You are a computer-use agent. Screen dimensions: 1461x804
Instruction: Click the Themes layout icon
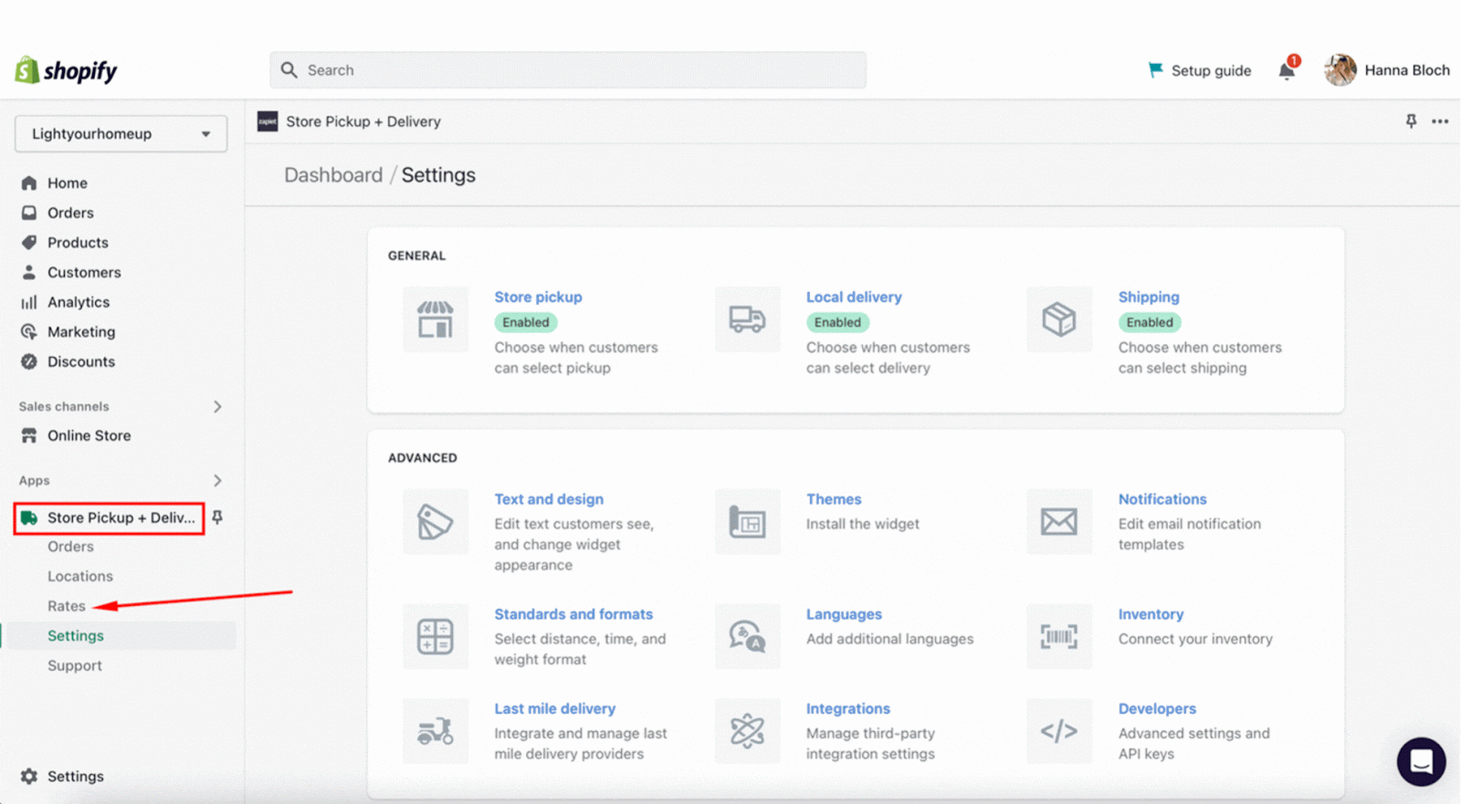tap(747, 522)
